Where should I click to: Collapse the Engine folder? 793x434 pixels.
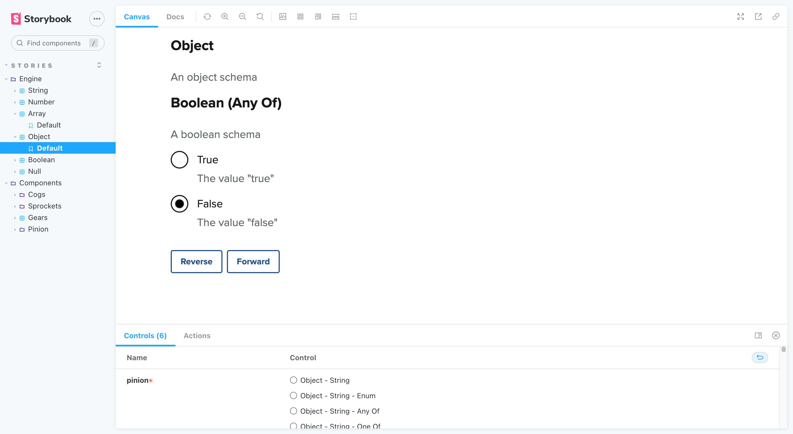(x=6, y=79)
